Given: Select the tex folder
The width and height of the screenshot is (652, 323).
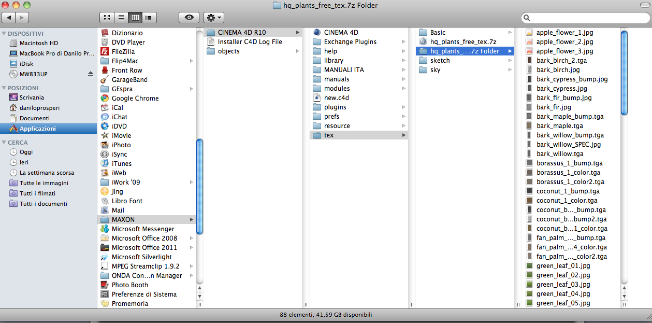Looking at the screenshot, I should (x=359, y=135).
